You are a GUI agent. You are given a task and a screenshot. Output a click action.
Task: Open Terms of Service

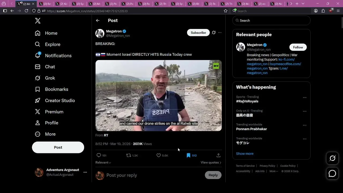[x=245, y=166]
